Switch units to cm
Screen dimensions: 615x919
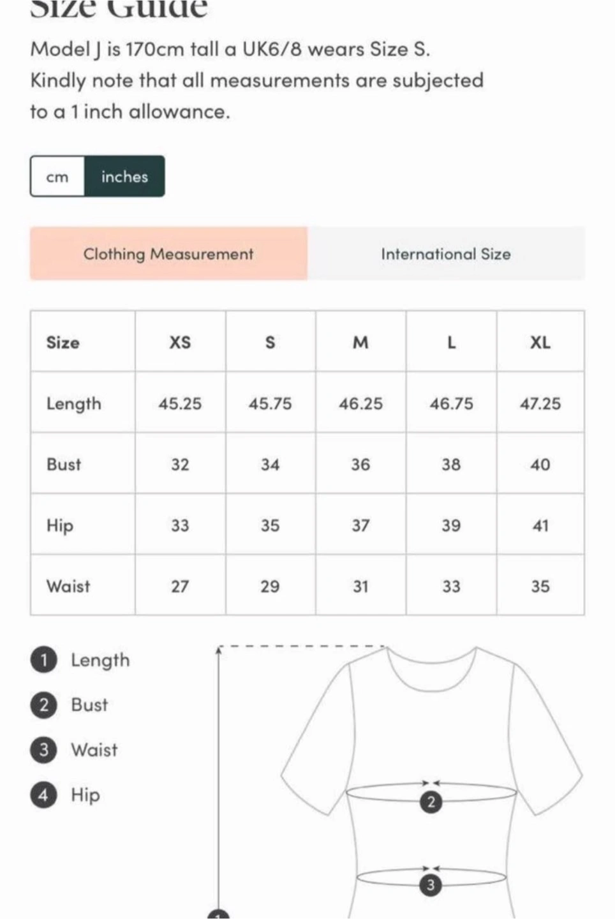(x=57, y=177)
